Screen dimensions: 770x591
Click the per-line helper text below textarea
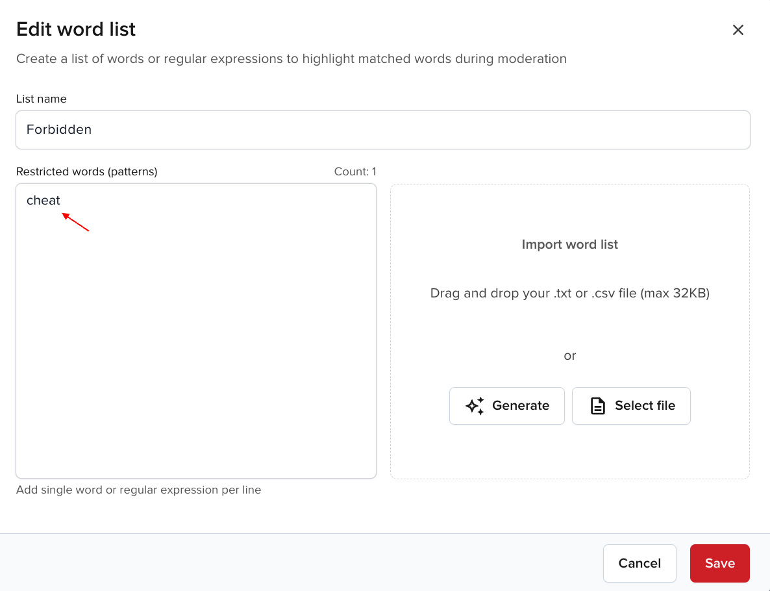pos(138,490)
